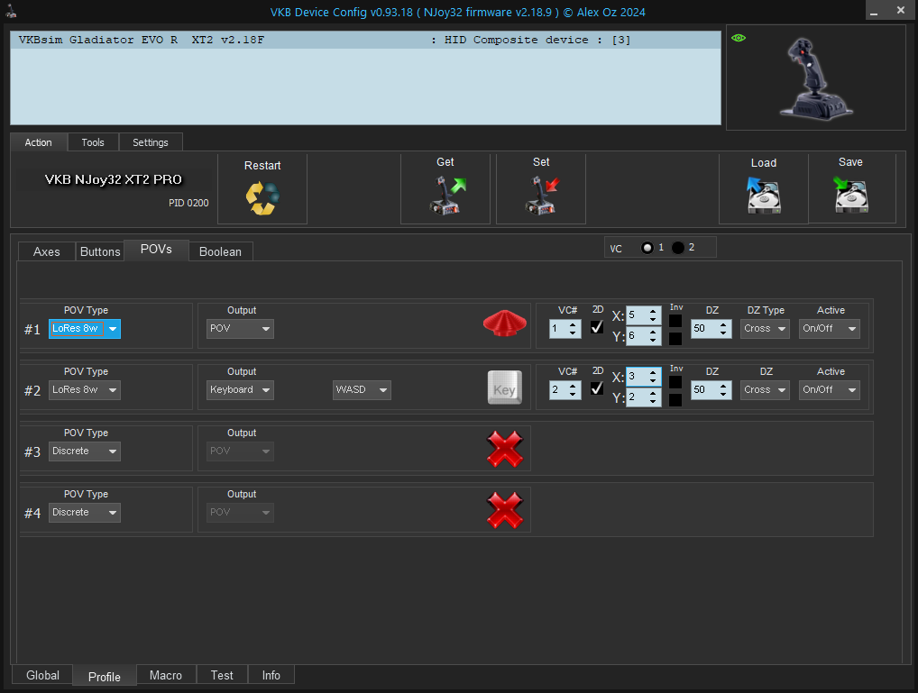The width and height of the screenshot is (918, 693).
Task: Switch to the Test bottom tab
Action: 222,675
